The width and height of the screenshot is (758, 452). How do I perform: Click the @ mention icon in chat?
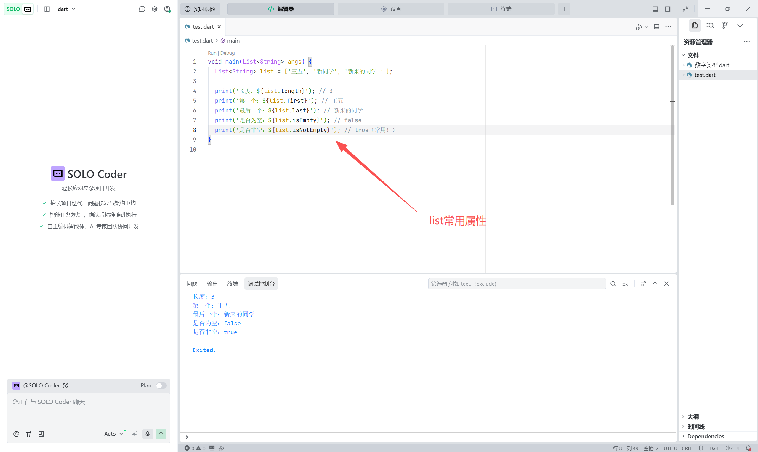click(17, 434)
